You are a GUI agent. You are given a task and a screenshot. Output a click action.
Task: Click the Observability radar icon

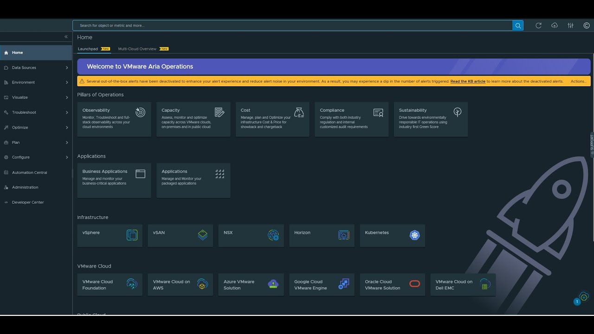[x=140, y=112]
